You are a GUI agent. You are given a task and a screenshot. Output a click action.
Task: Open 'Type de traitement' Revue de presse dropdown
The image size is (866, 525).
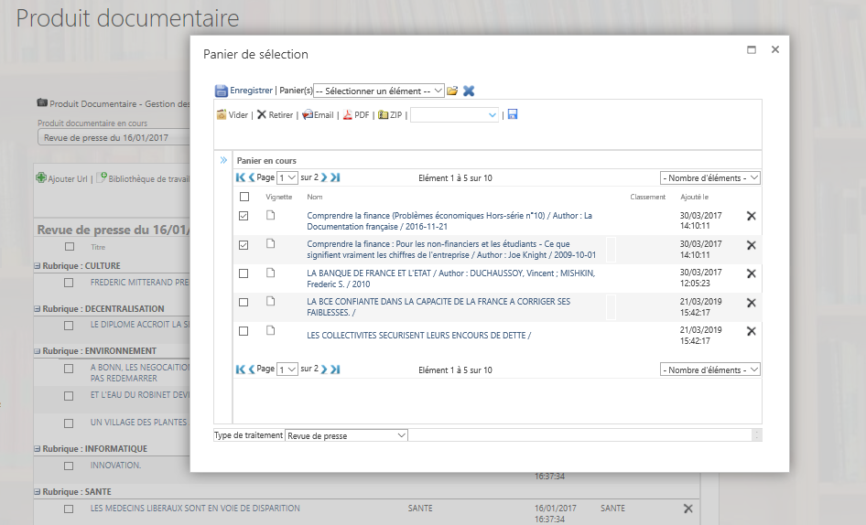pos(346,435)
